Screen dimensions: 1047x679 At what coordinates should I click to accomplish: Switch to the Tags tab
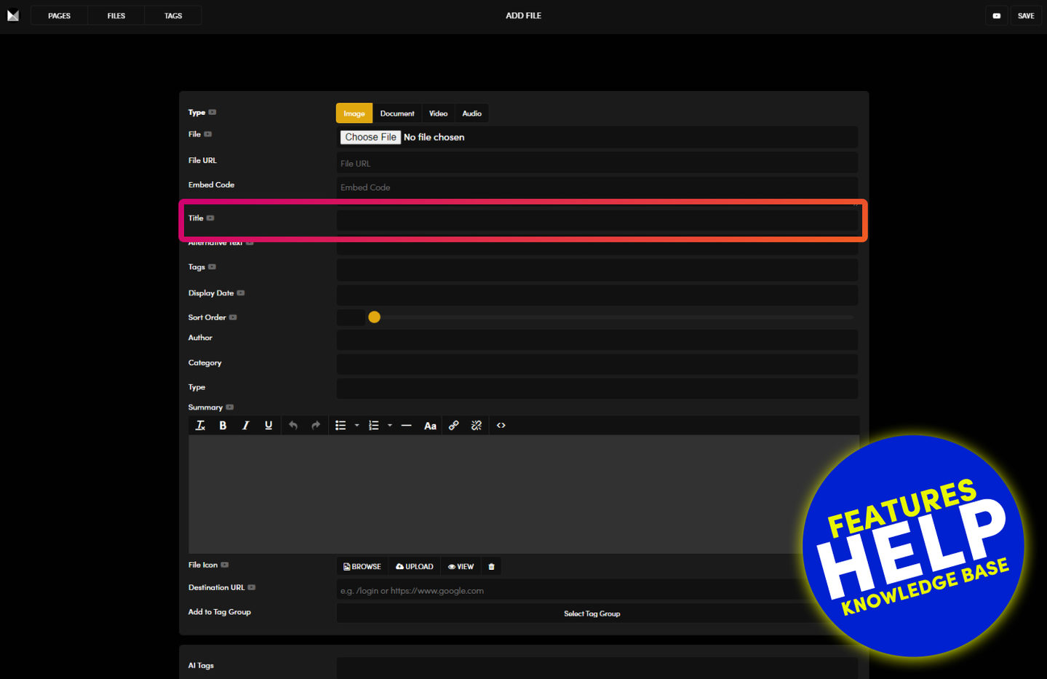click(173, 15)
